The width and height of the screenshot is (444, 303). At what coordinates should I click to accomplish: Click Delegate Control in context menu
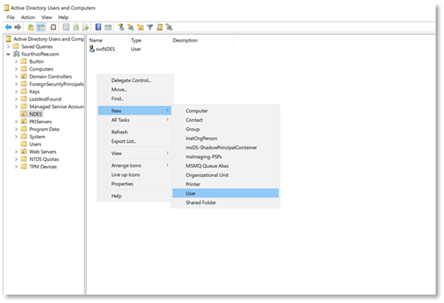(131, 80)
